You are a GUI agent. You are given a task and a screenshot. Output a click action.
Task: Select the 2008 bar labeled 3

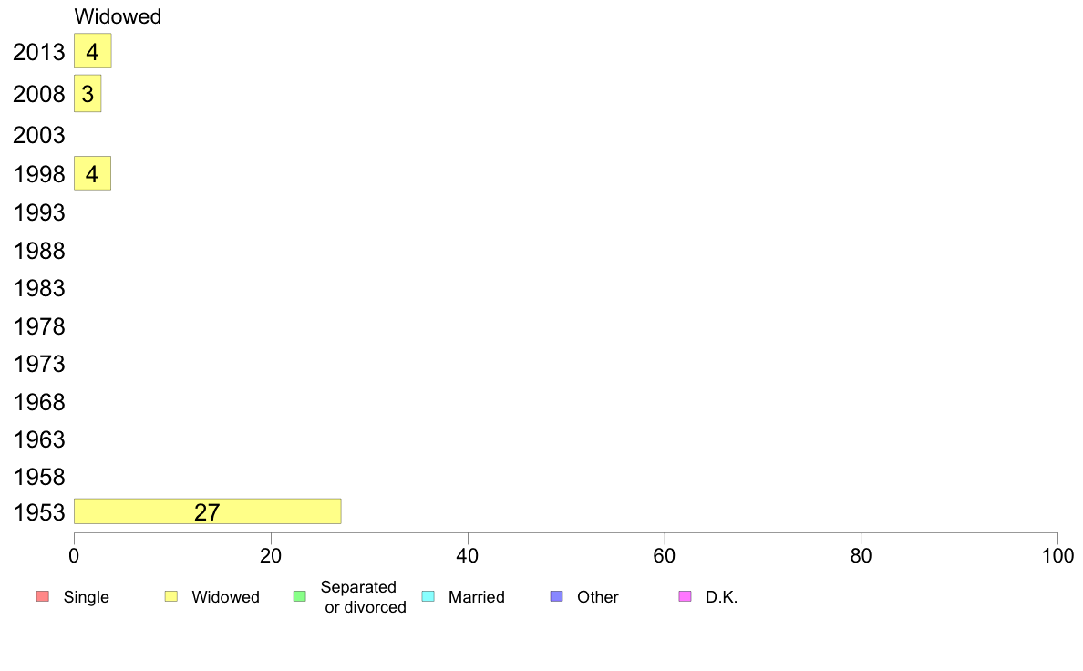point(88,93)
